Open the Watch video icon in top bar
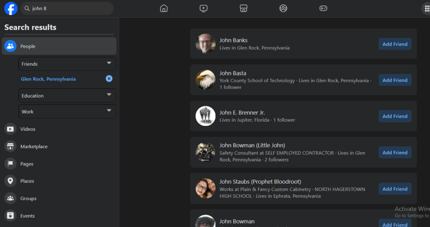 [x=204, y=8]
